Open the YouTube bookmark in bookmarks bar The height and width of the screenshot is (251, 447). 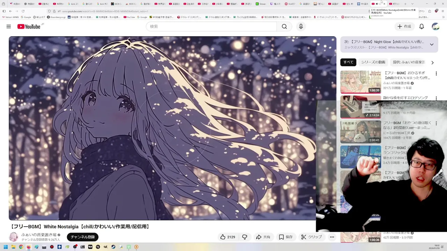[129, 17]
